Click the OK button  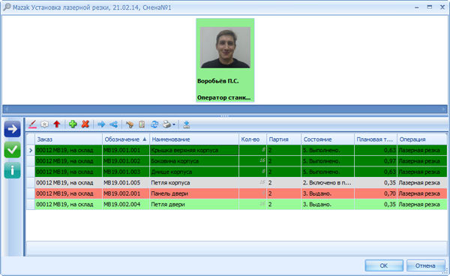pos(384,265)
